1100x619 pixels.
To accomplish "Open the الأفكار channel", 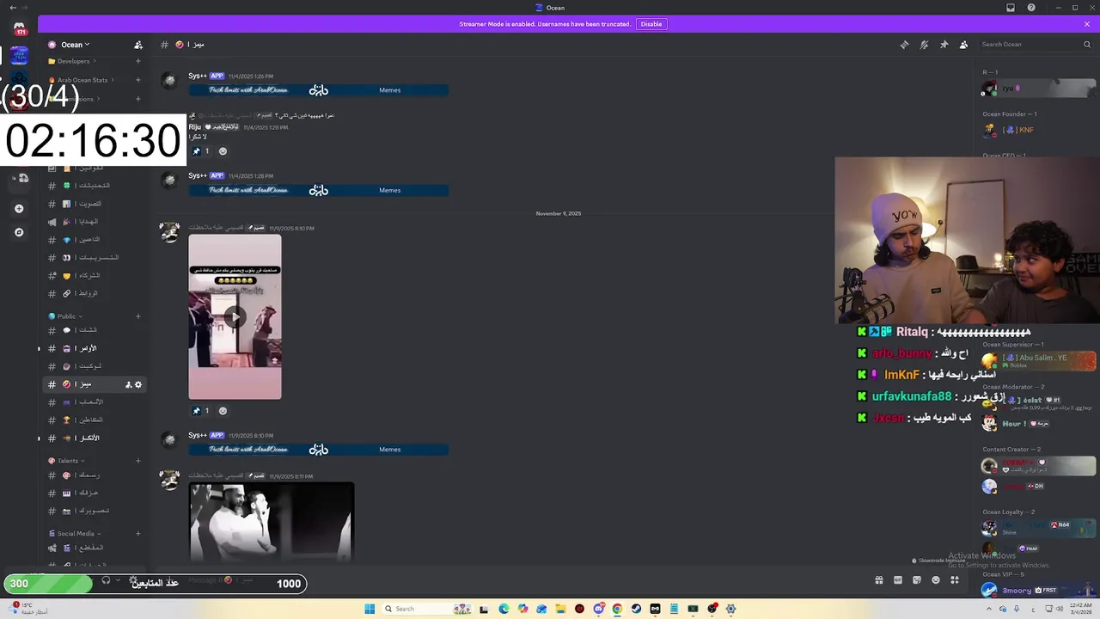I will pos(95,438).
